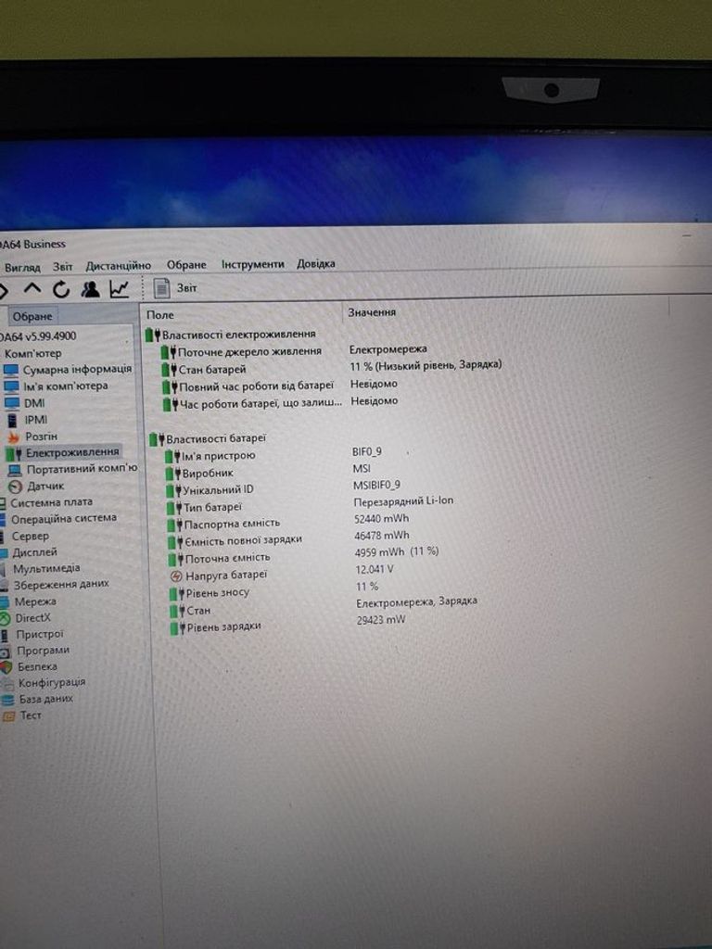The image size is (712, 949).
Task: Select Паспортна ємність row
Action: tap(288, 522)
